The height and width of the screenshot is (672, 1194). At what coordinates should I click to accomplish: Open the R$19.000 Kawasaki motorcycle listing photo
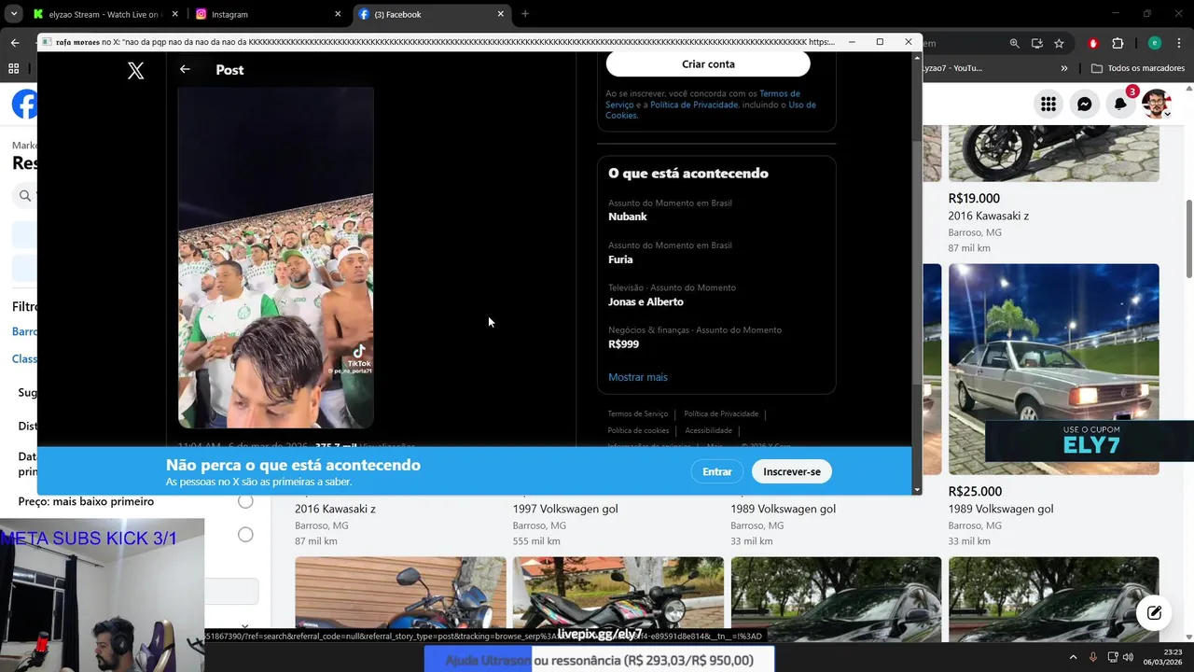(x=1054, y=153)
